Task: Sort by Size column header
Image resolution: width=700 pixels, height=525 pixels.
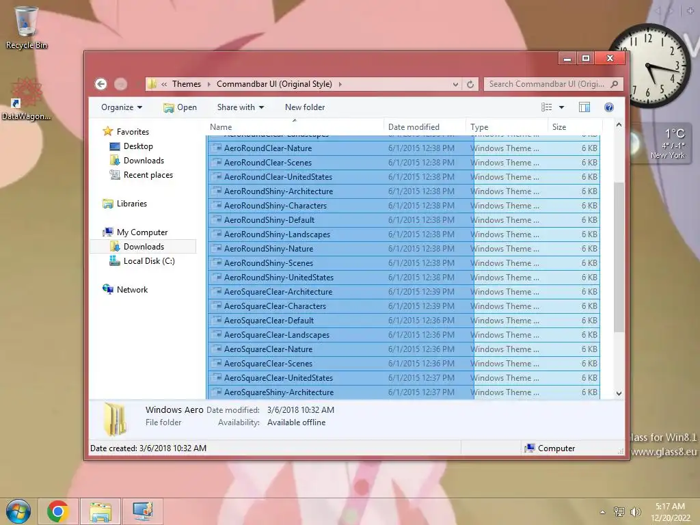Action: pyautogui.click(x=575, y=126)
